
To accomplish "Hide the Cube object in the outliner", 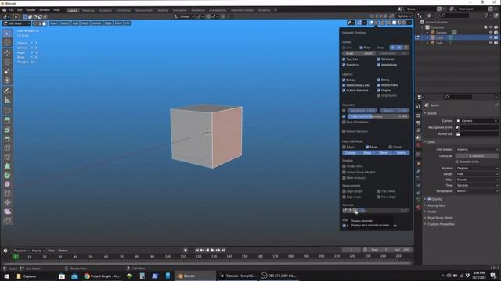I will [491, 37].
